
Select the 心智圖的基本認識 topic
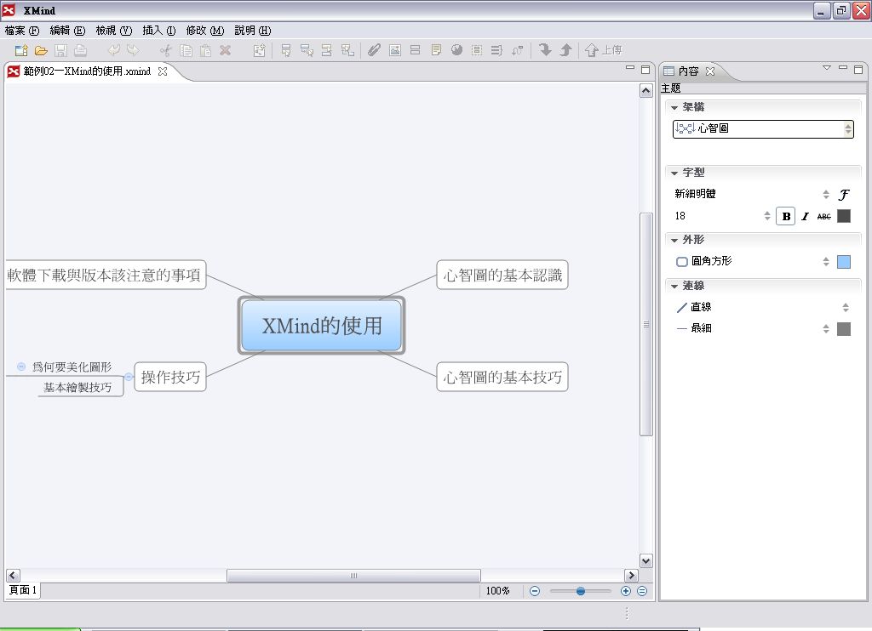pyautogui.click(x=502, y=275)
